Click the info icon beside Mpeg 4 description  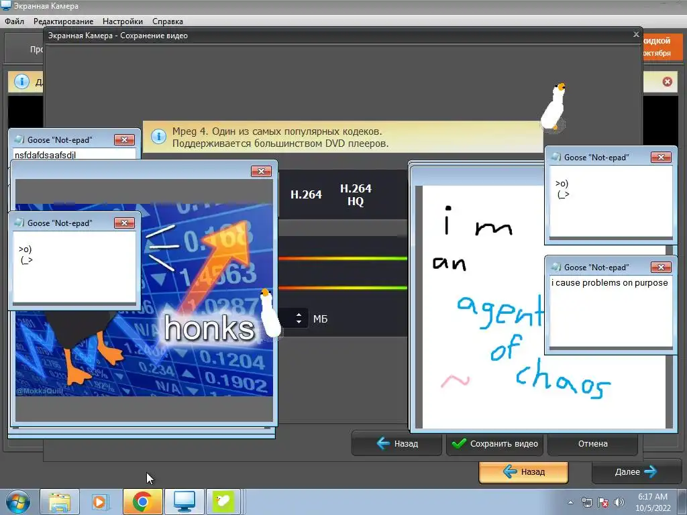click(158, 137)
